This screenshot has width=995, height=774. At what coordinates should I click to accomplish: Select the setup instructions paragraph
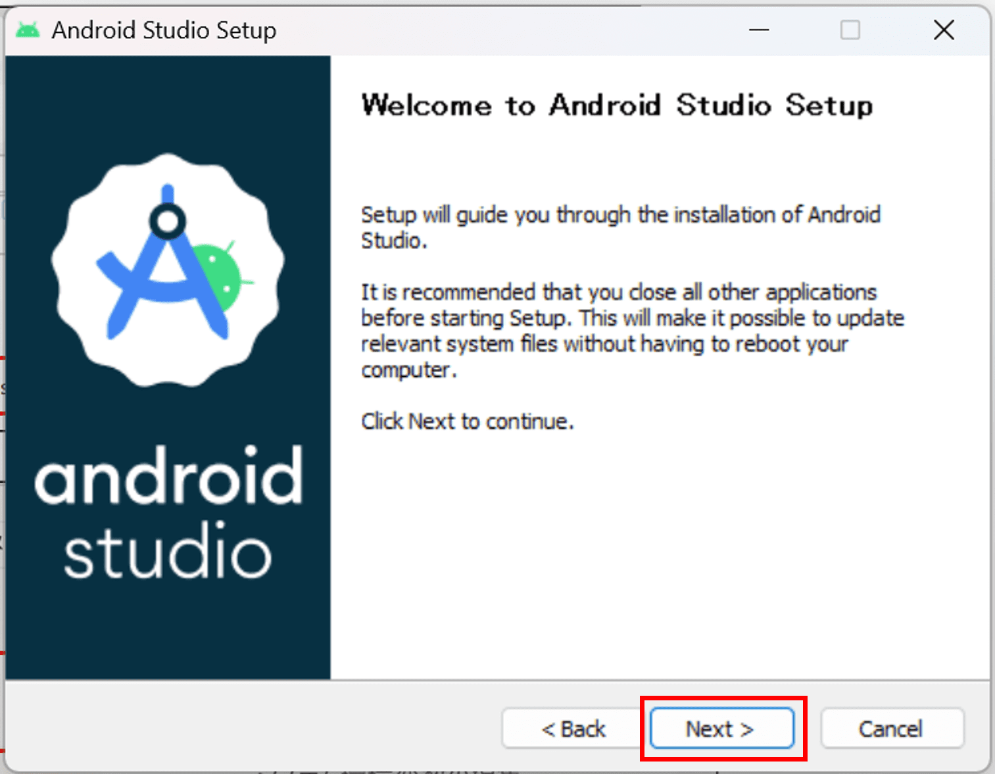620,227
